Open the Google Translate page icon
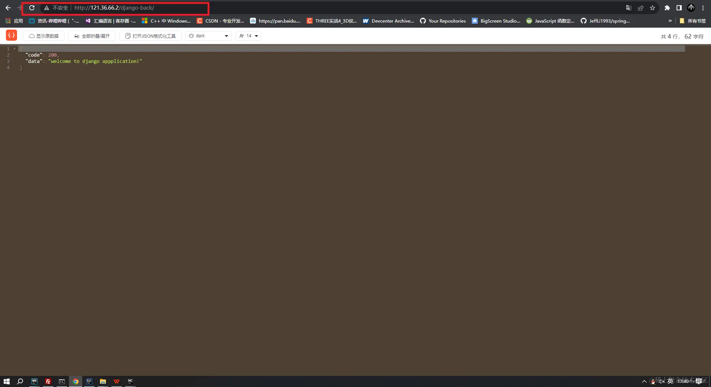This screenshot has width=711, height=387. 629,8
